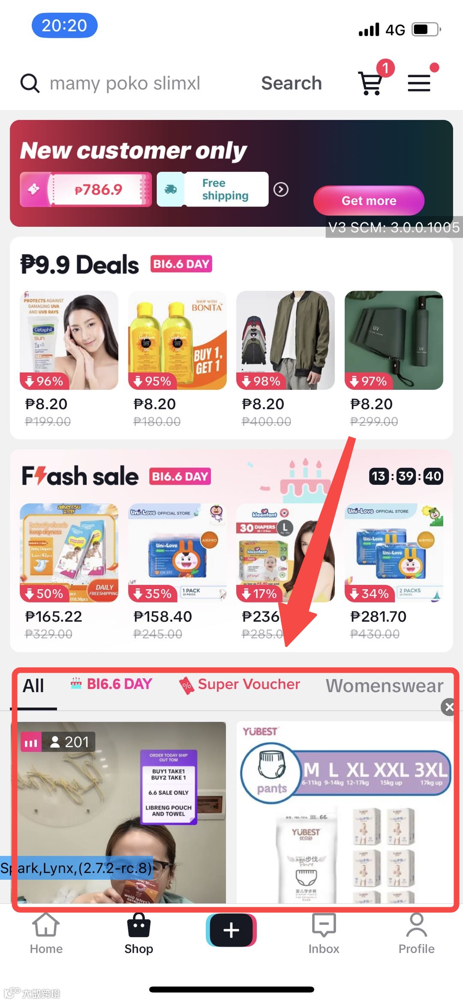
Task: Expand new customer offers arrow
Action: [281, 189]
